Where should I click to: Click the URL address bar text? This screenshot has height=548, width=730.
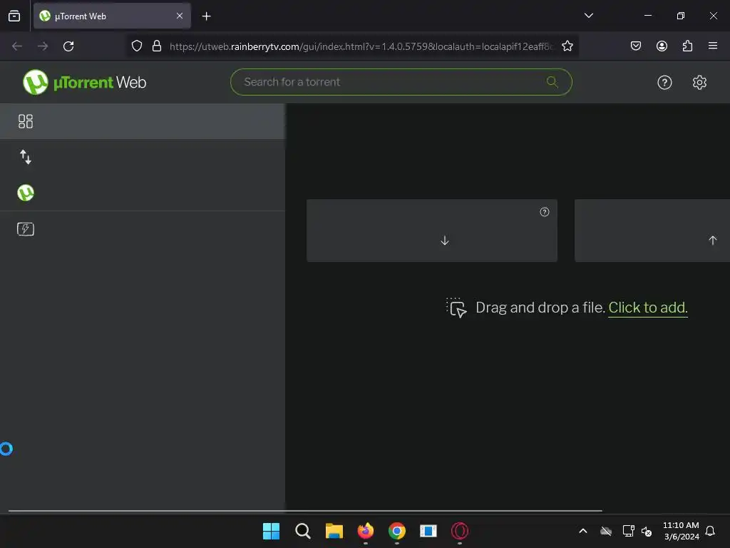(361, 46)
